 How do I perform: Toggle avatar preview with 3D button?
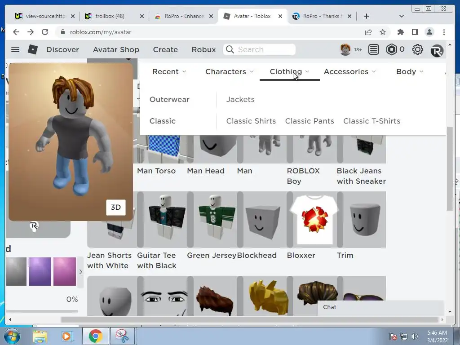(115, 208)
